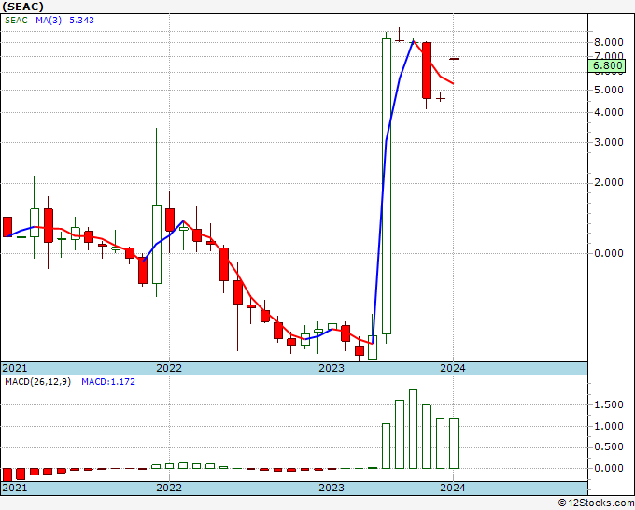Image resolution: width=635 pixels, height=510 pixels.
Task: Click the MA(3) indicator label
Action: (x=49, y=21)
